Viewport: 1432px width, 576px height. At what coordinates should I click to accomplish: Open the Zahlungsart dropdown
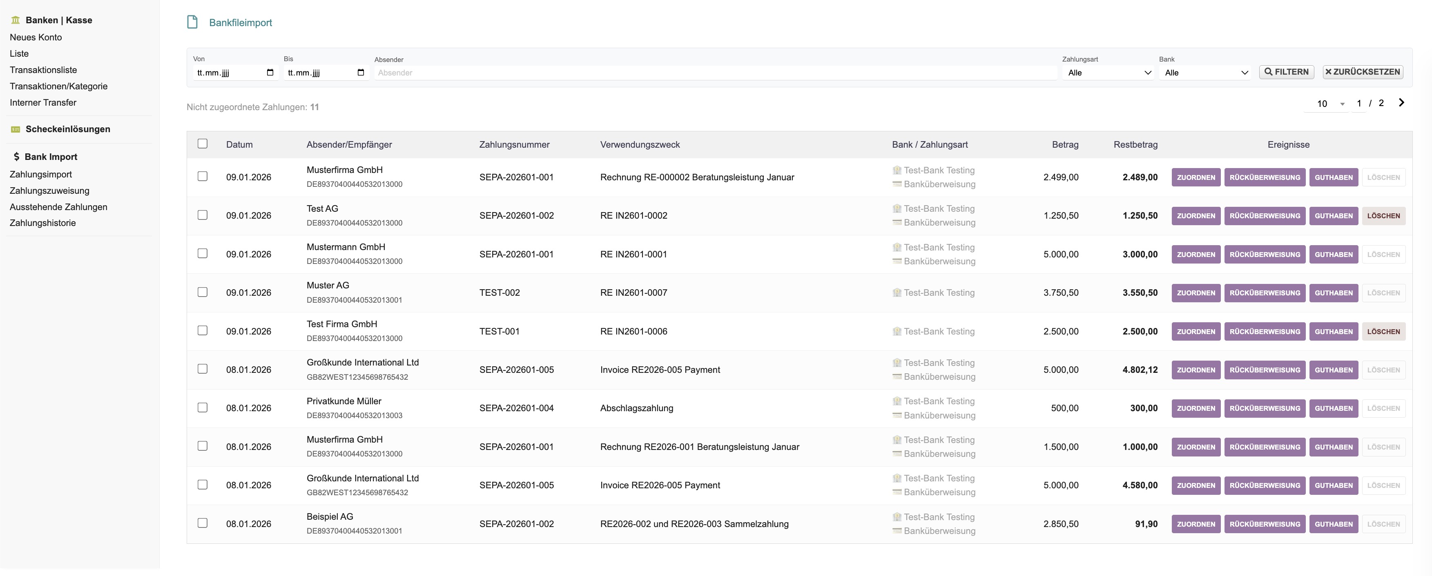1109,73
